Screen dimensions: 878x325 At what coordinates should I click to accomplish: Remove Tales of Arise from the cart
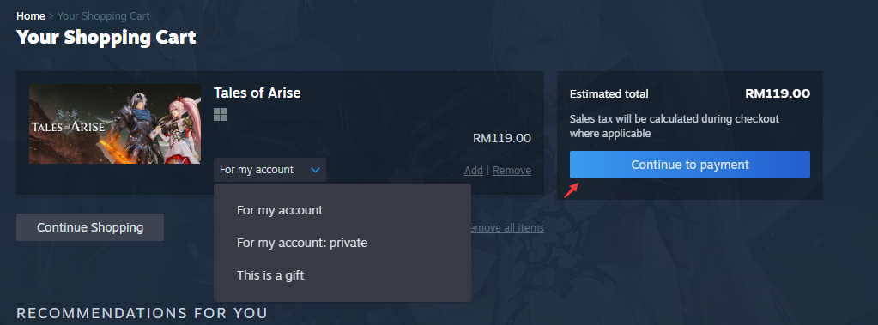click(512, 170)
